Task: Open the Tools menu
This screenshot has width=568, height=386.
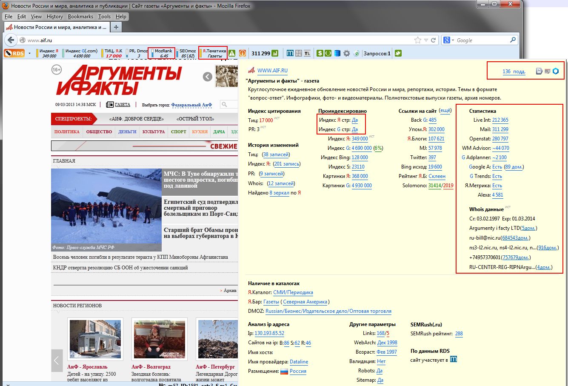Action: pyautogui.click(x=104, y=17)
